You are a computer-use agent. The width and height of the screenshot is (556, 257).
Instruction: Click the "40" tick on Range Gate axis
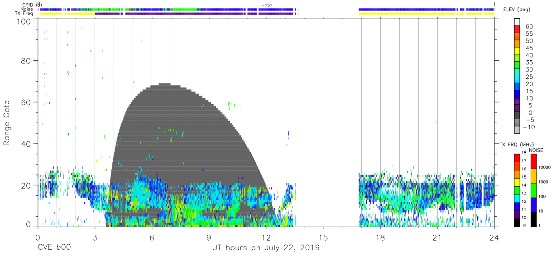[27, 144]
